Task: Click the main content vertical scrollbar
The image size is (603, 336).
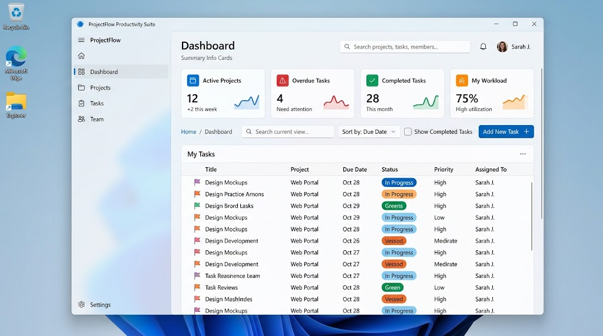Action: click(x=542, y=143)
